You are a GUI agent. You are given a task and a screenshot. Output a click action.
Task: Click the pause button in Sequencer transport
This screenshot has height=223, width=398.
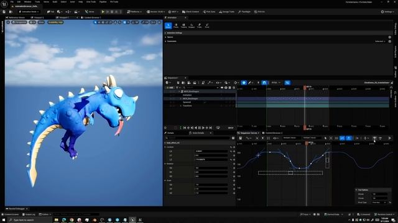click(200, 128)
